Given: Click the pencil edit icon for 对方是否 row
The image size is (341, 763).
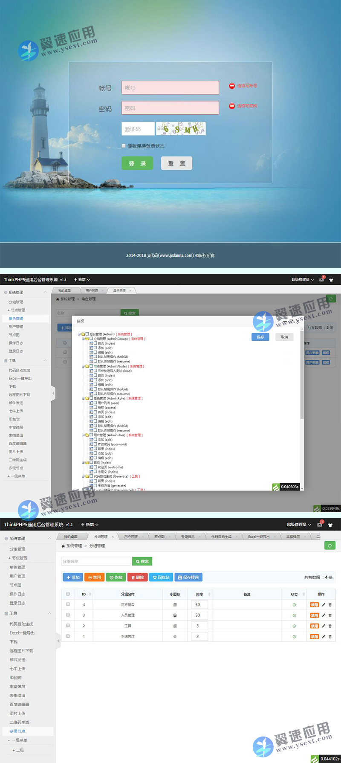Looking at the screenshot, I should (x=324, y=605).
